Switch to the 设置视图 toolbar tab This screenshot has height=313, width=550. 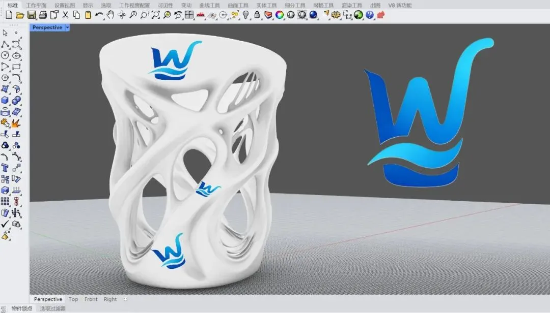65,5
